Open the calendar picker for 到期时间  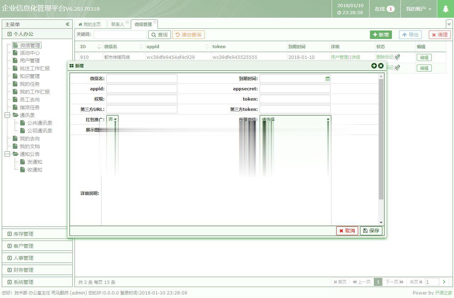click(327, 79)
